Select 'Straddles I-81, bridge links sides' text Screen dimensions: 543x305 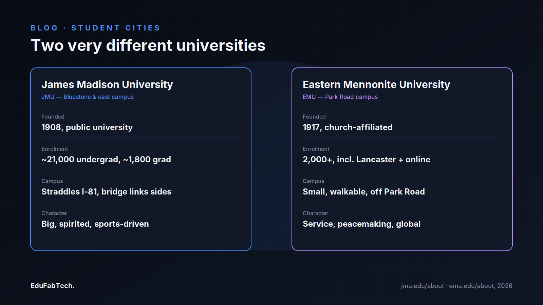106,192
